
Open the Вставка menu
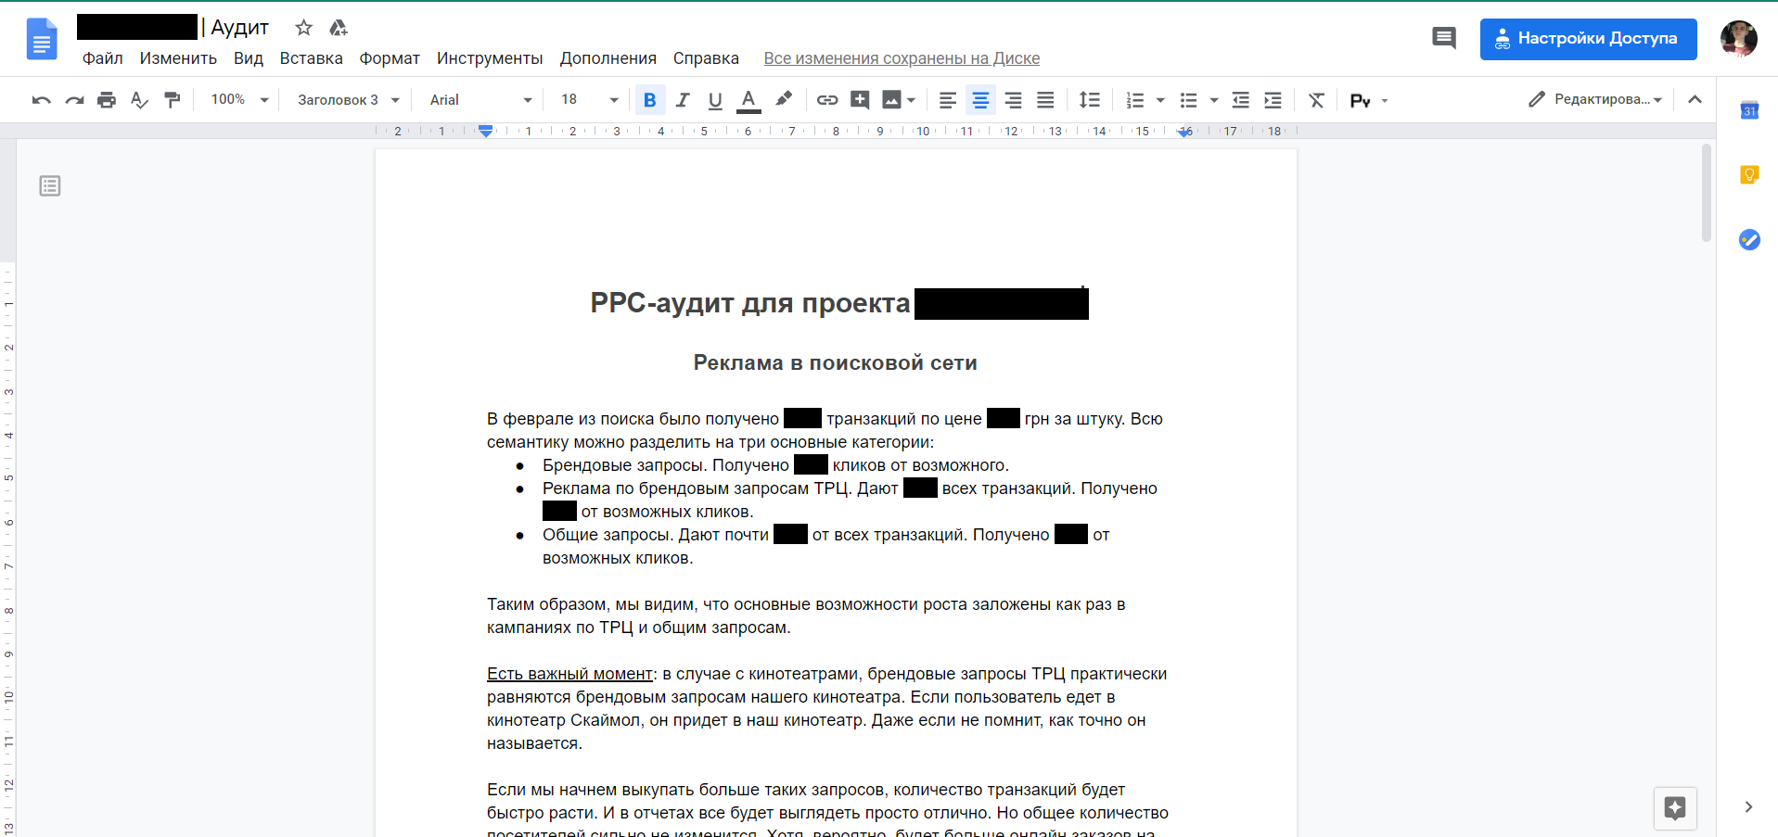(x=312, y=58)
